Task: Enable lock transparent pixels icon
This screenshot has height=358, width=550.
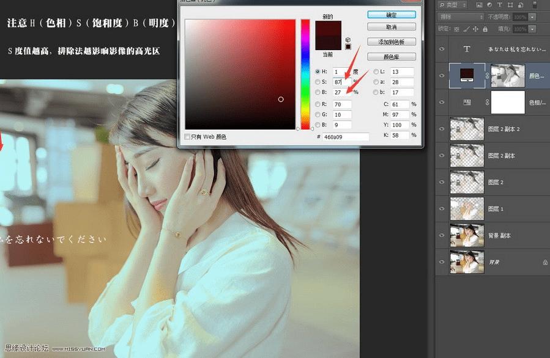Action: tap(456, 29)
